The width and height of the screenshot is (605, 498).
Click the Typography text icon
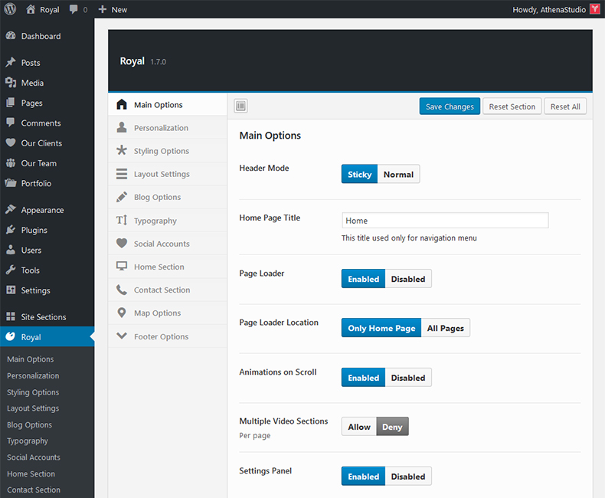tap(122, 220)
